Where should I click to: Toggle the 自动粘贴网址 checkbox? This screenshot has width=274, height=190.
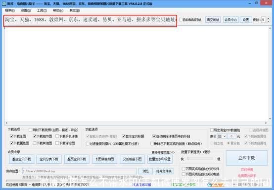pos(181,20)
